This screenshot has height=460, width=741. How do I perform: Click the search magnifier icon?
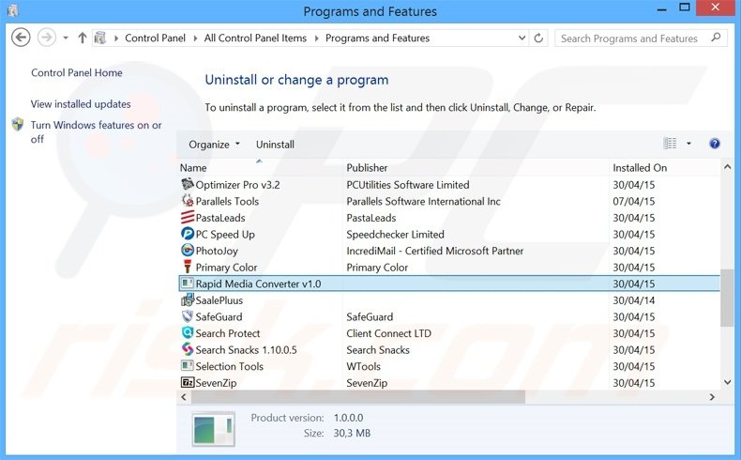click(716, 38)
